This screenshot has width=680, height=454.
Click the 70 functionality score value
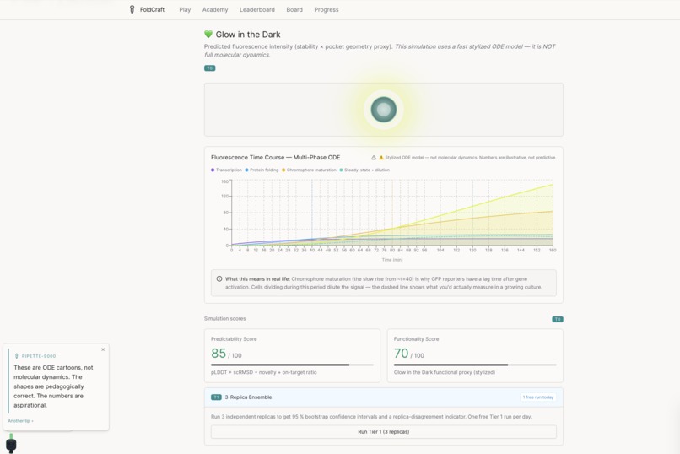(401, 354)
